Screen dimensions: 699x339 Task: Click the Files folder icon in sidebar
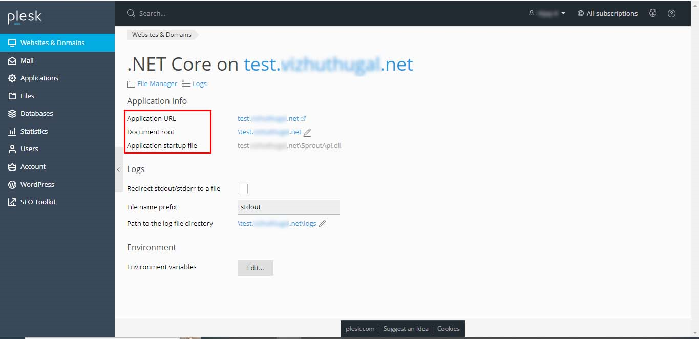click(12, 96)
